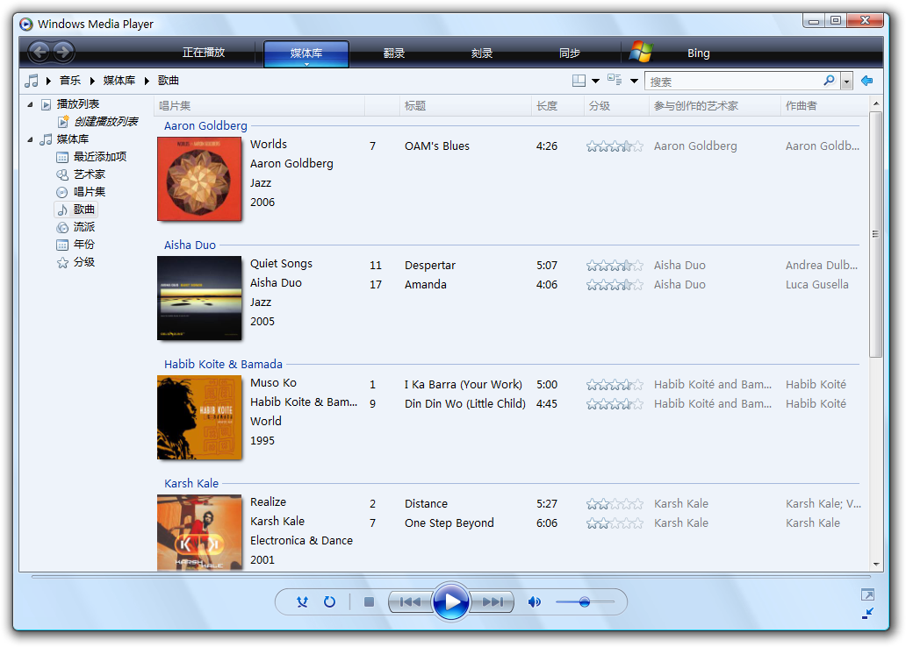Go back with the back arrow button
This screenshot has height=647, width=906.
click(40, 53)
